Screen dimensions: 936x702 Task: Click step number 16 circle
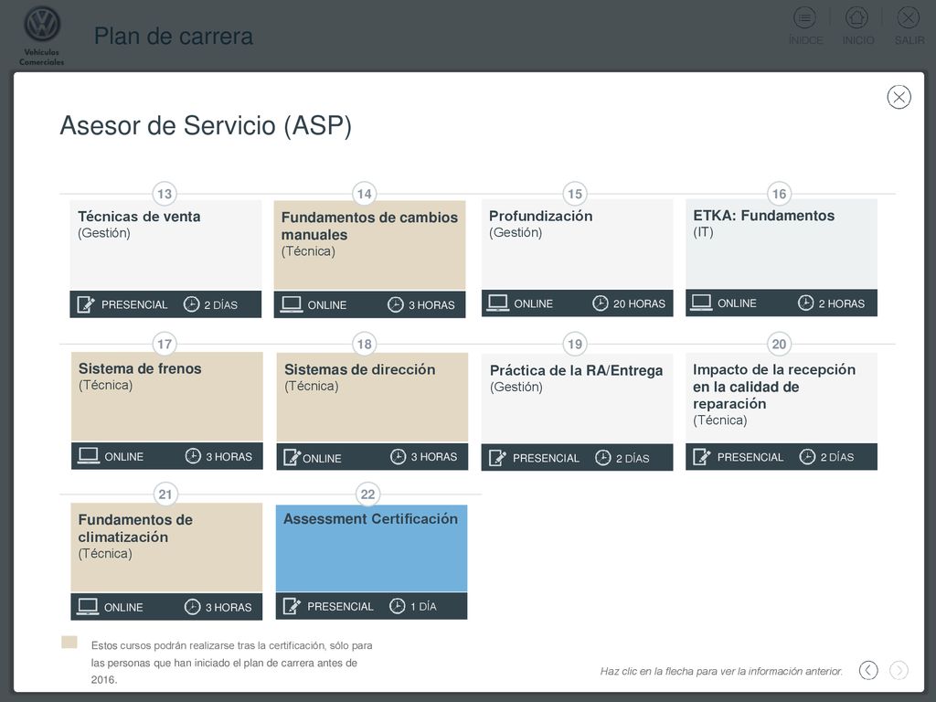point(779,194)
